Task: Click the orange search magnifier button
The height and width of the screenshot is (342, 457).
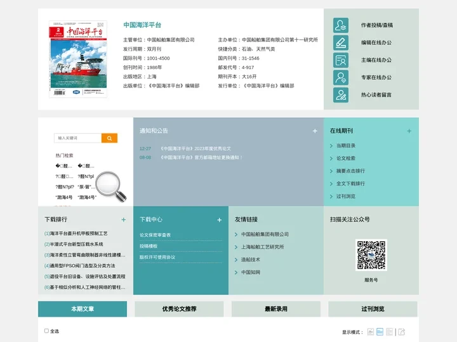Action: pos(109,138)
